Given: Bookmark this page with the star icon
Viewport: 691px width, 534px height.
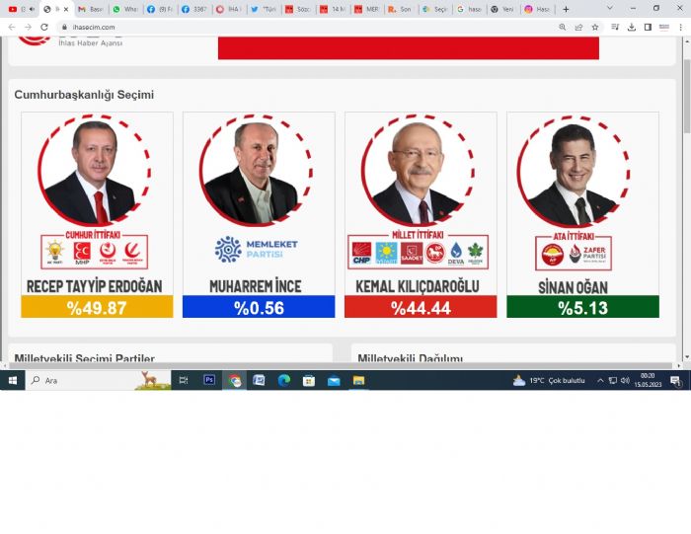Looking at the screenshot, I should click(x=595, y=28).
